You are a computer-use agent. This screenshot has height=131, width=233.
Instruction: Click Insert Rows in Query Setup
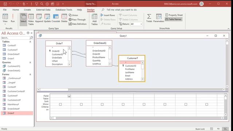[x=108, y=15]
